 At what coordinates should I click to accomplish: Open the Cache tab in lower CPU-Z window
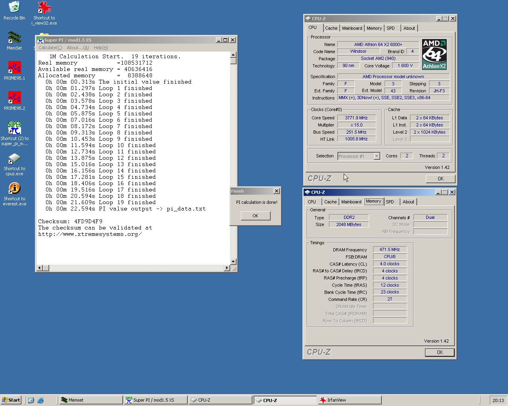tap(330, 202)
